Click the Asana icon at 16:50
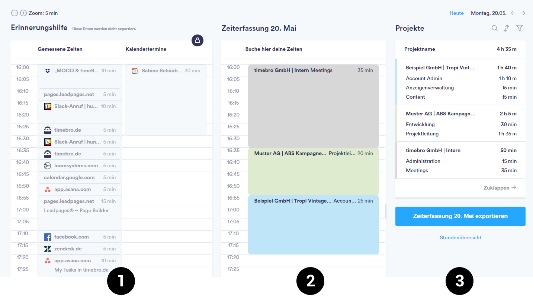533x302 pixels. pos(48,189)
